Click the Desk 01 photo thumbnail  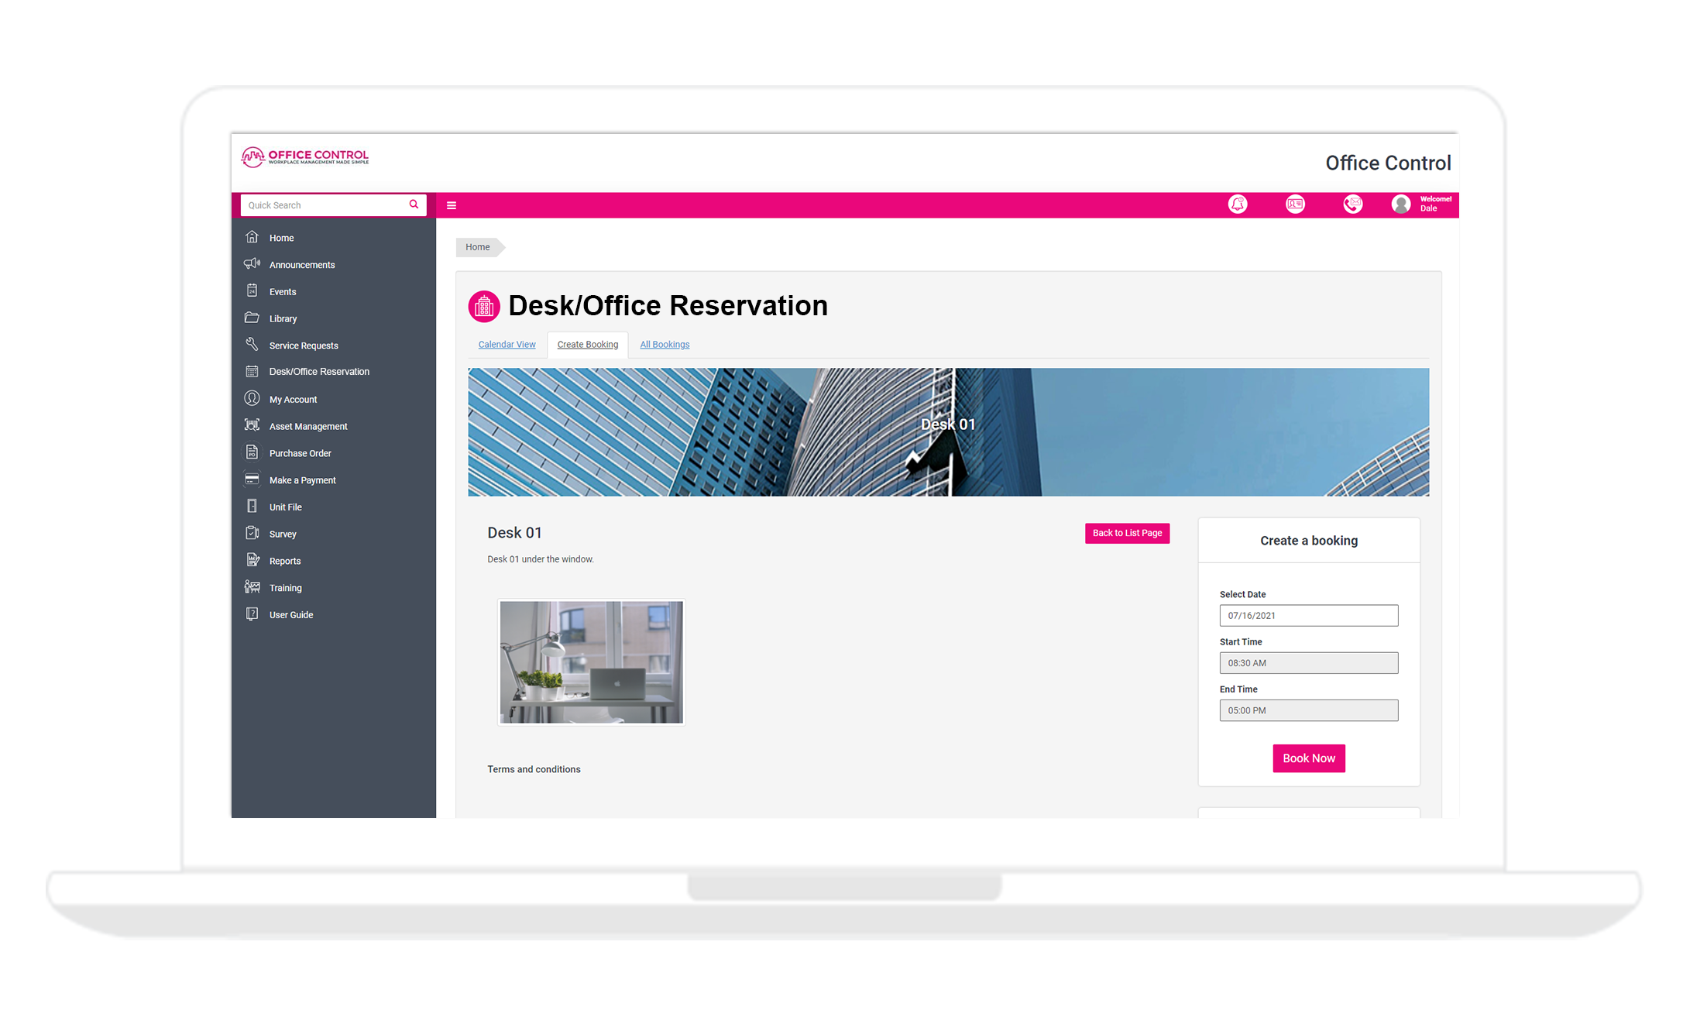[x=591, y=662]
